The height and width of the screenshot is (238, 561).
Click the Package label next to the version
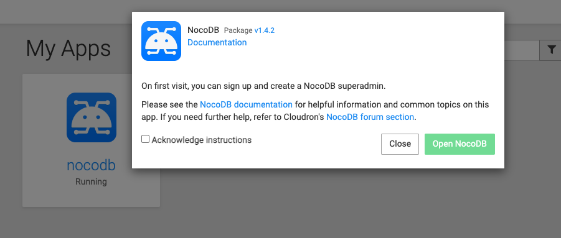(238, 30)
